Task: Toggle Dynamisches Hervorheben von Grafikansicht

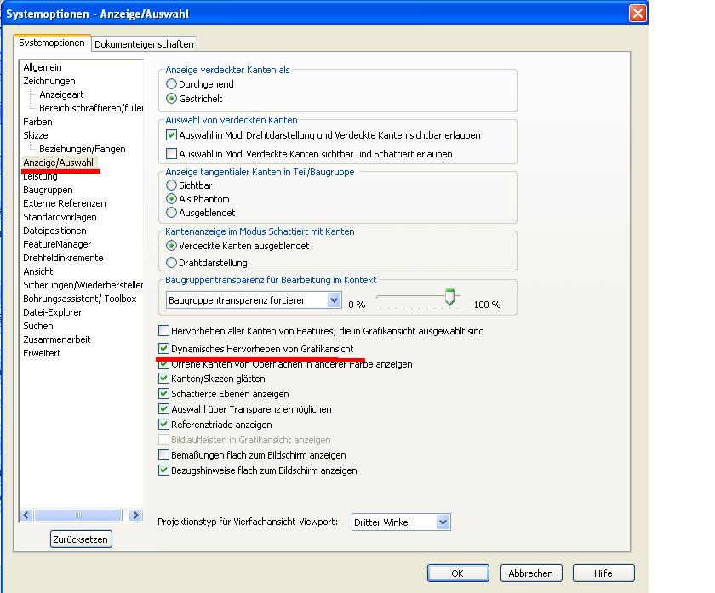Action: coord(163,349)
